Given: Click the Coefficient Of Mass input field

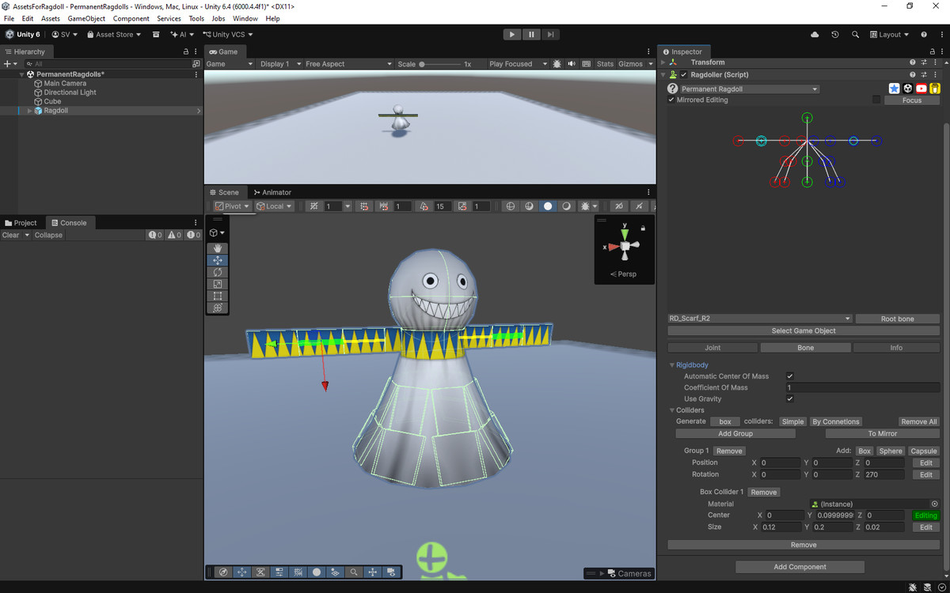Looking at the screenshot, I should [862, 387].
